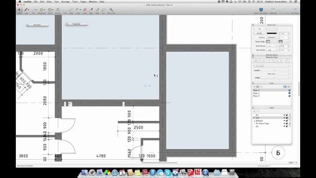The image size is (316, 178).
Task: Go to the previous page
Action: click(x=284, y=10)
